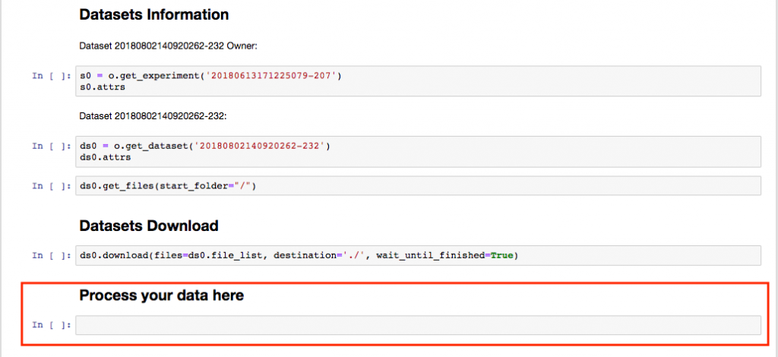Click the In [ ] prompt beside get_files cell
Image resolution: width=778 pixels, height=357 pixels.
click(52, 186)
